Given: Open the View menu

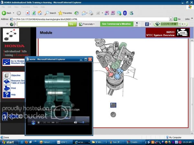Looking at the screenshot, I should click(16, 7).
